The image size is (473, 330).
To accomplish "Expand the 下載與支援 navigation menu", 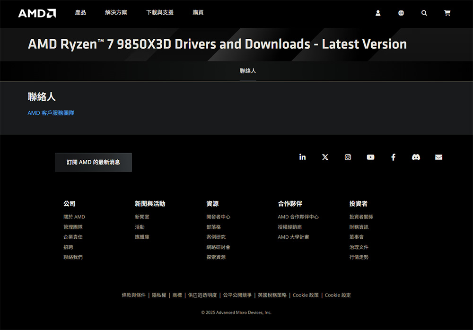I will 160,13.
